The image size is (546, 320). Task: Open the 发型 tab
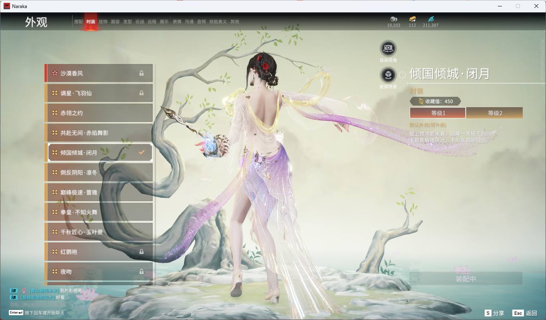click(127, 22)
